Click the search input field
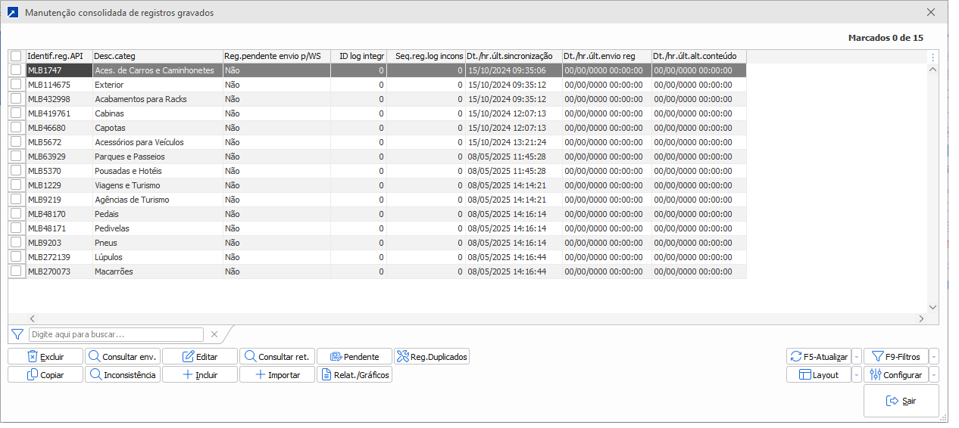Viewport: 959px width, 428px height. 116,334
